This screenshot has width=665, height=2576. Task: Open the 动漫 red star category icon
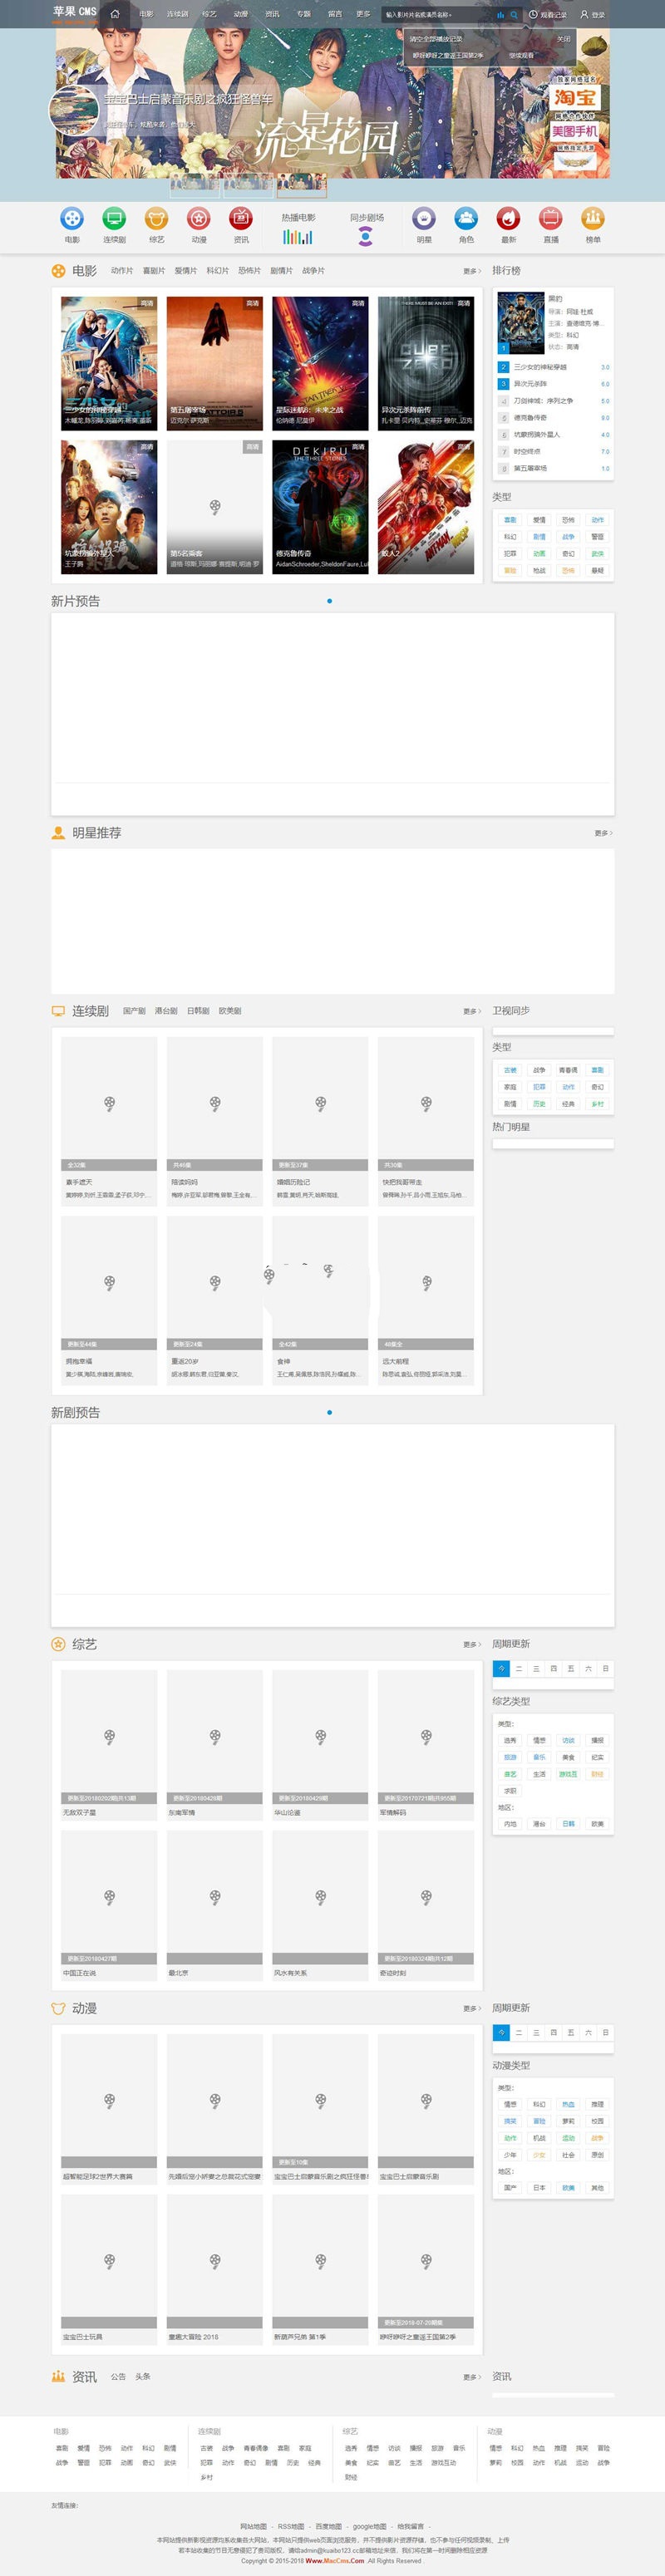[x=199, y=218]
